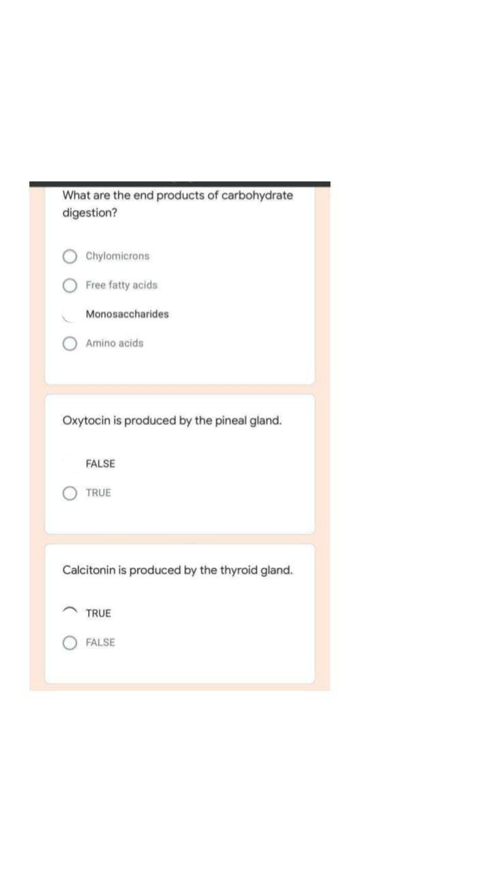Choose Monosaccharides as the answer

pos(68,314)
